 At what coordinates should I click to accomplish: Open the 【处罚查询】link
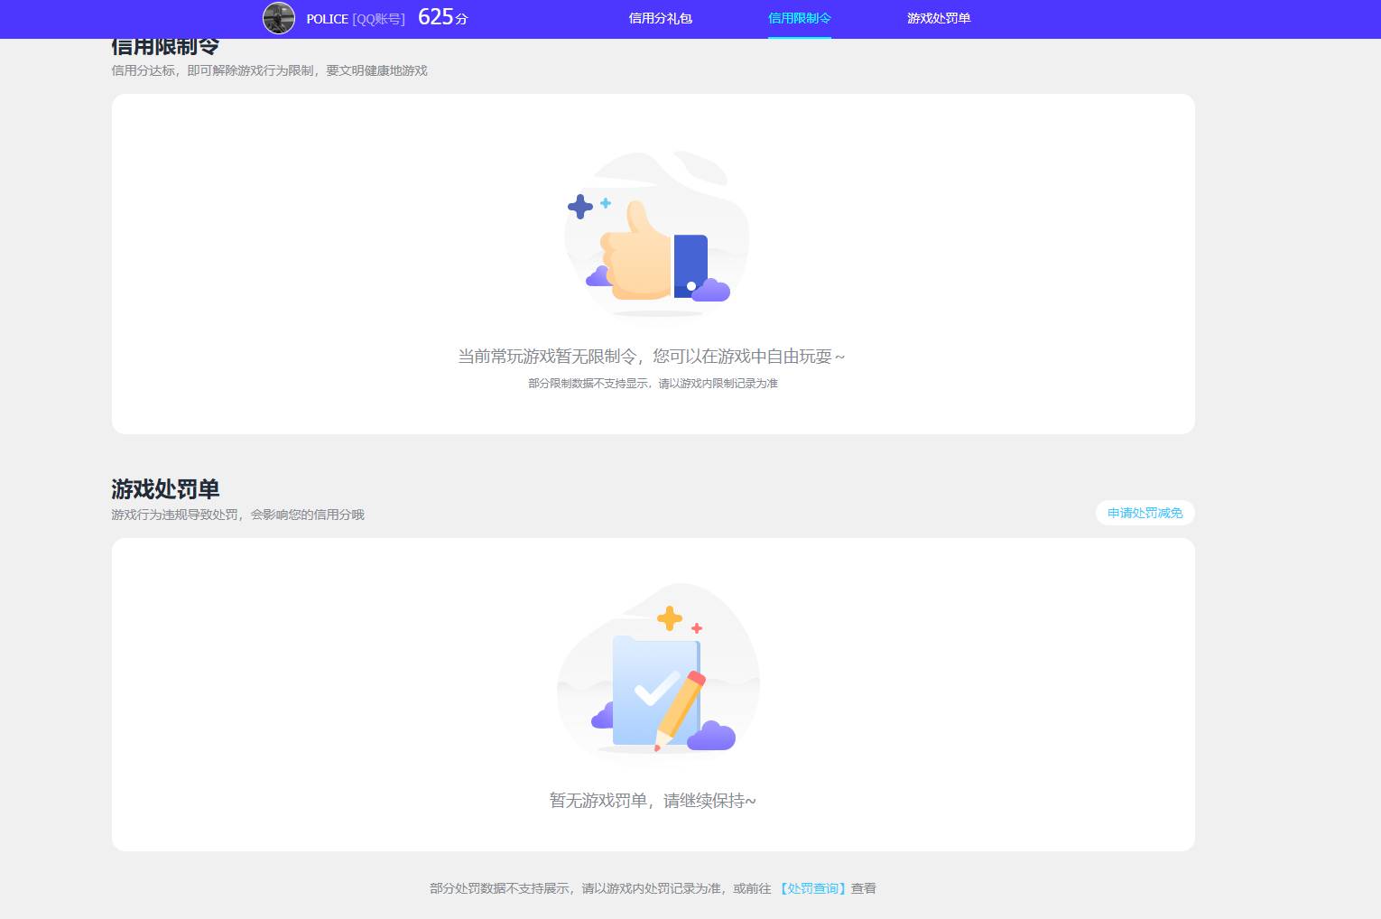[x=813, y=888]
